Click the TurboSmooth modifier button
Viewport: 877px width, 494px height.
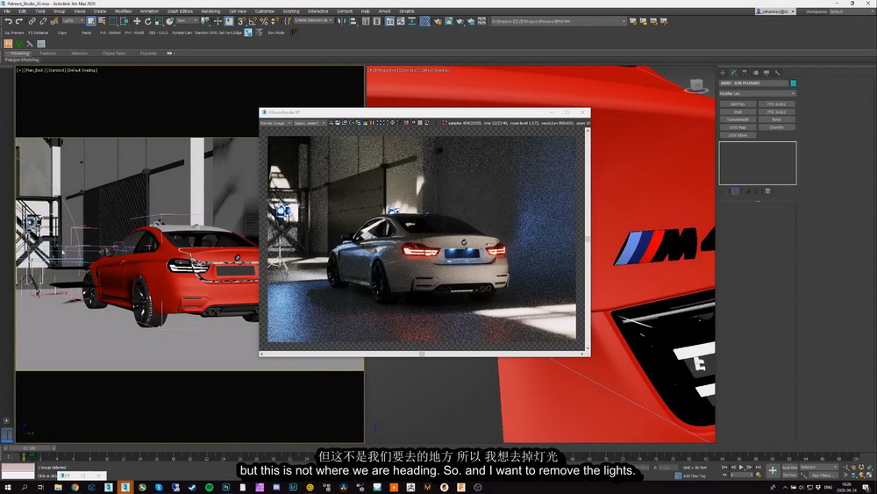click(x=738, y=119)
